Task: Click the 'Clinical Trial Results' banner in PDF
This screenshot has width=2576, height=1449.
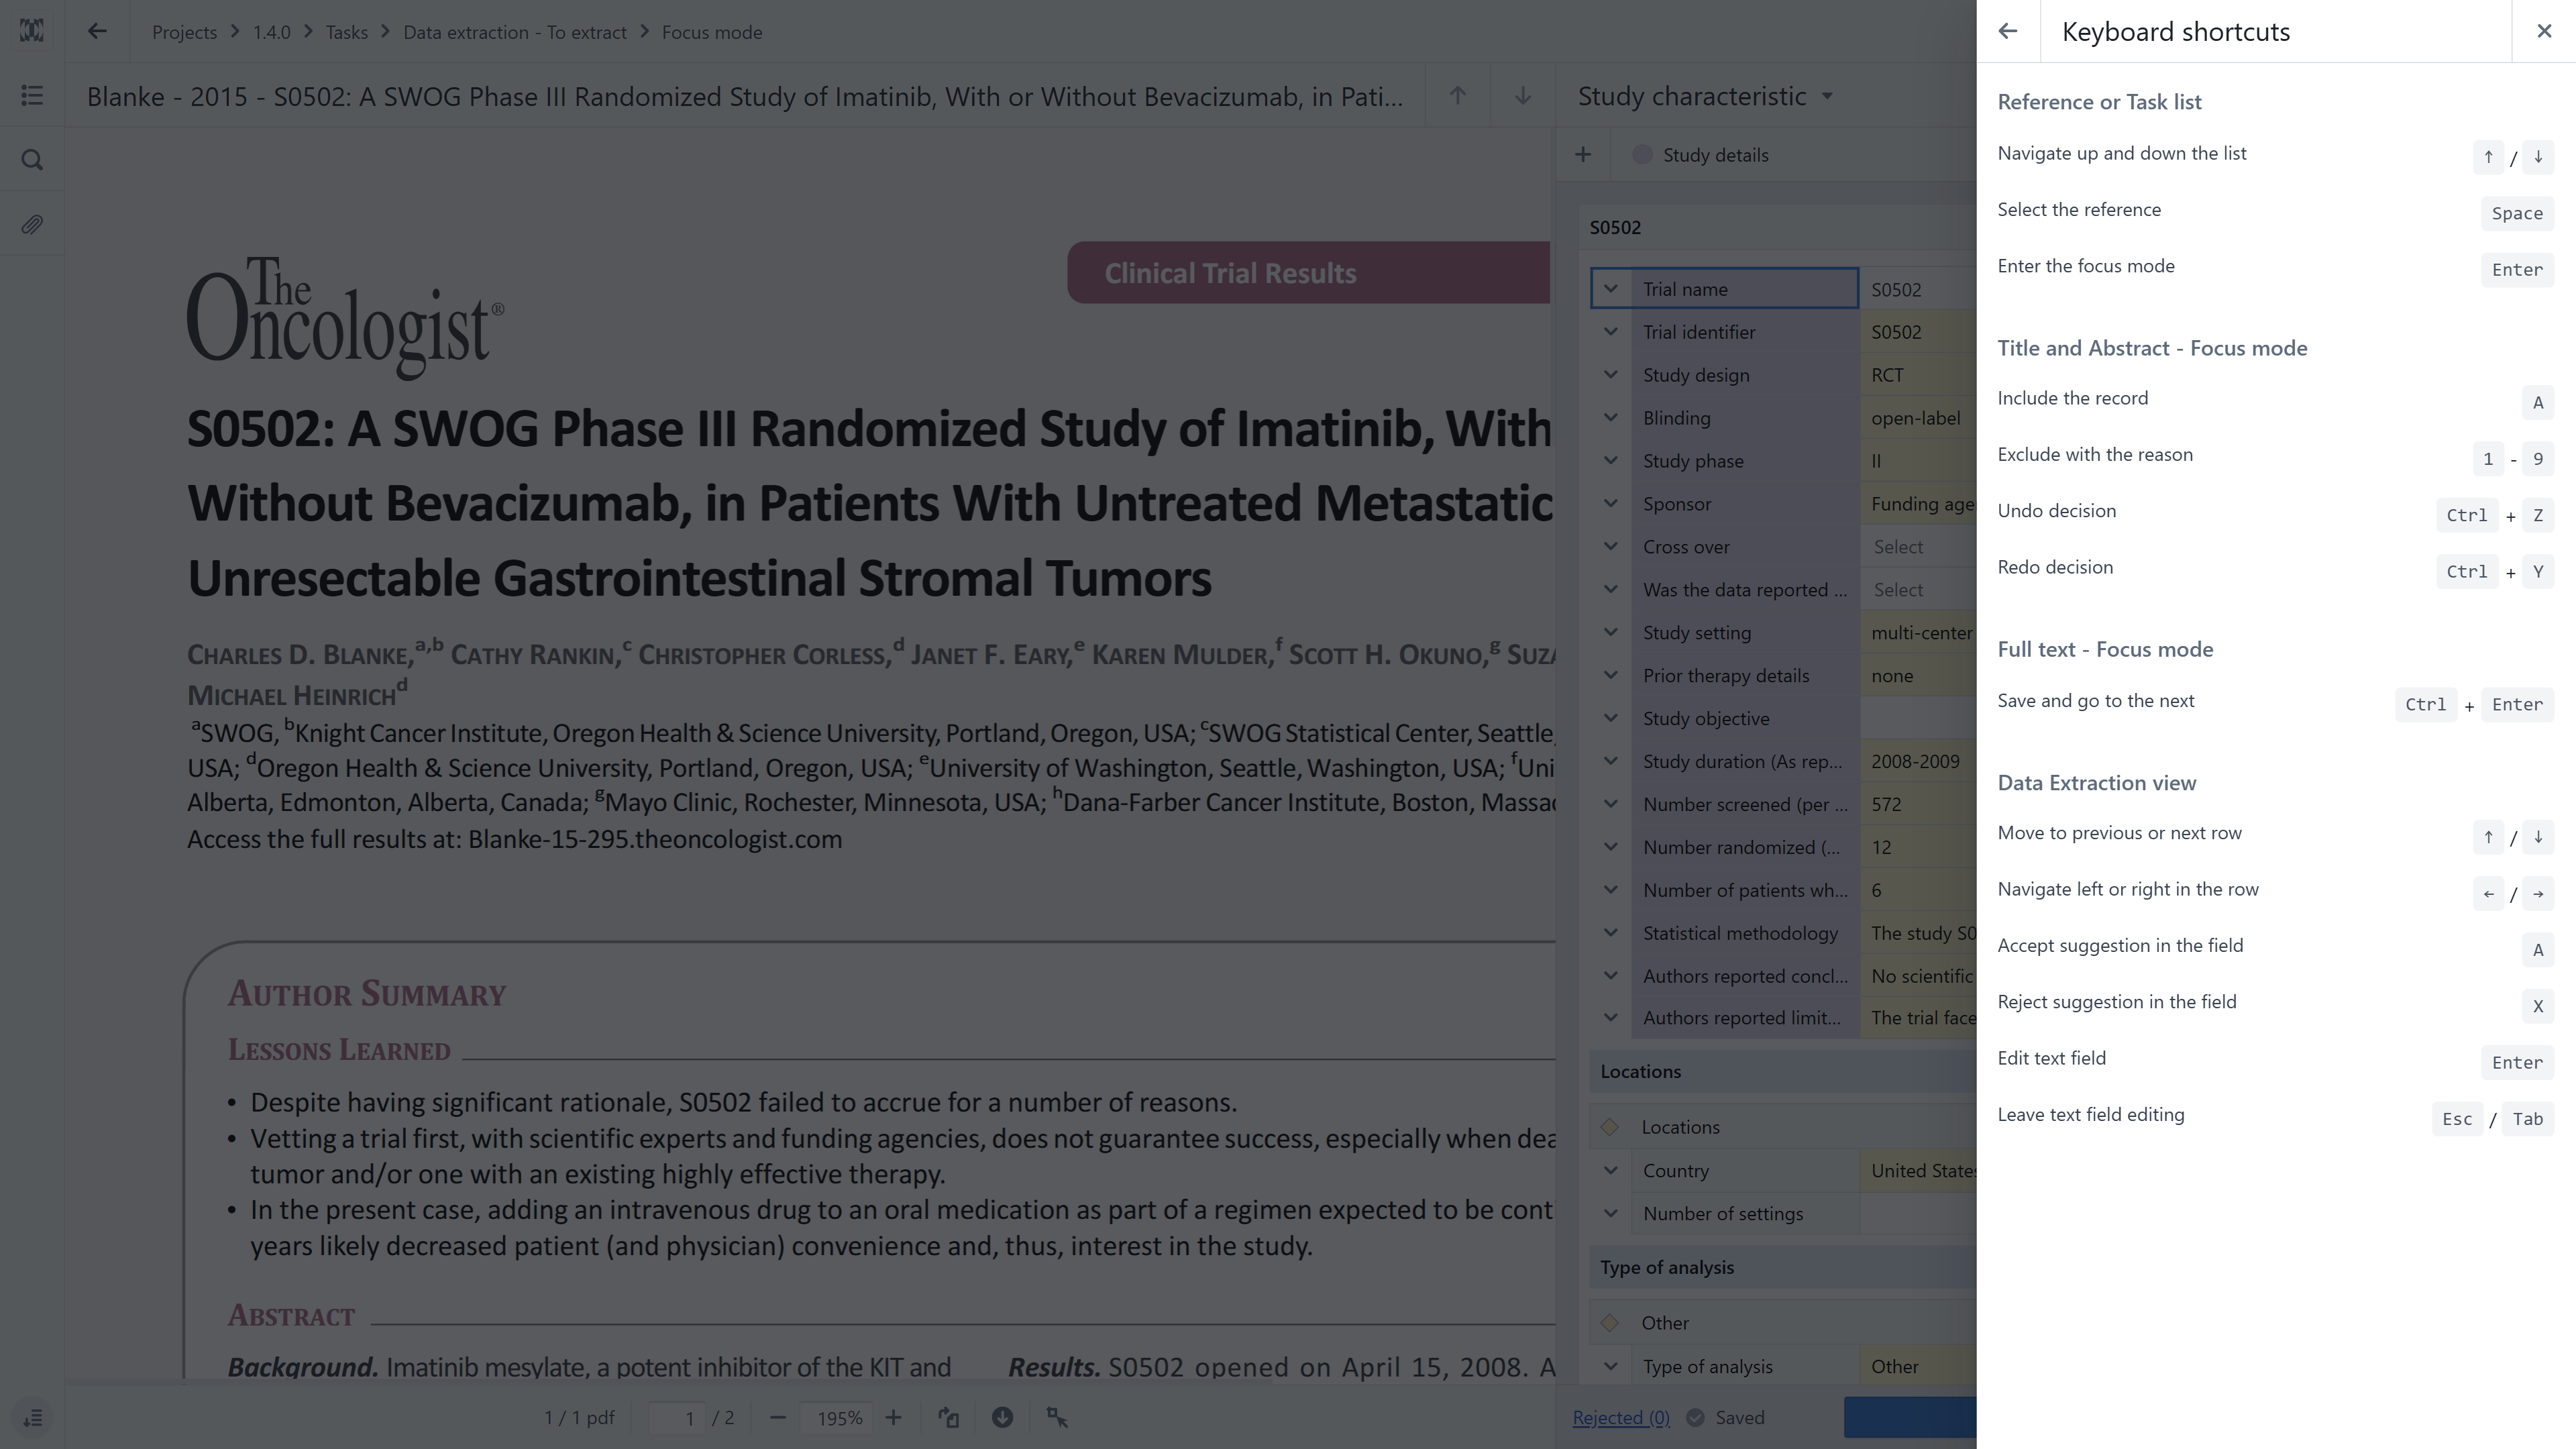Action: [1308, 273]
